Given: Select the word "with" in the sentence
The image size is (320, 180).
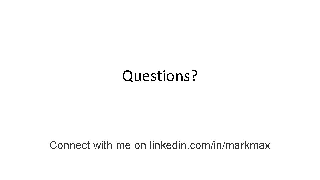Looking at the screenshot, I should [103, 145].
